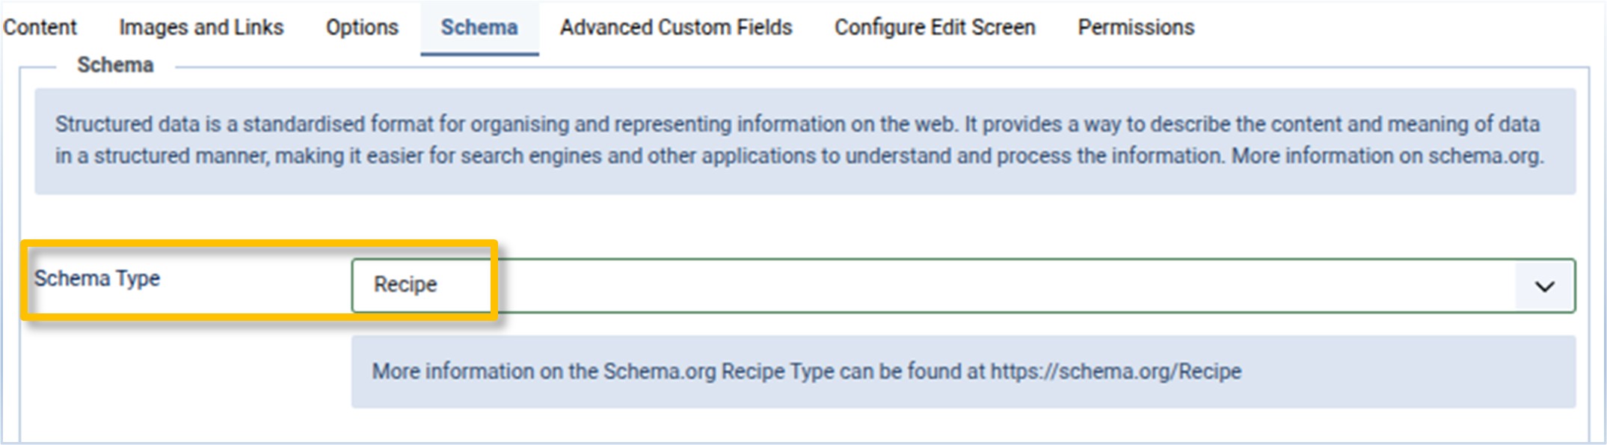This screenshot has width=1607, height=445.
Task: Open the Advanced Custom Fields tab
Action: pyautogui.click(x=676, y=28)
